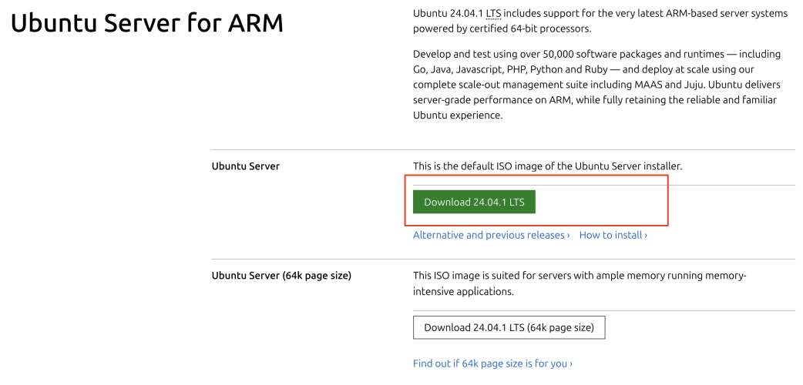The image size is (803, 385).
Task: Download the 24.04.1 LTS 64k page size image
Action: [509, 327]
